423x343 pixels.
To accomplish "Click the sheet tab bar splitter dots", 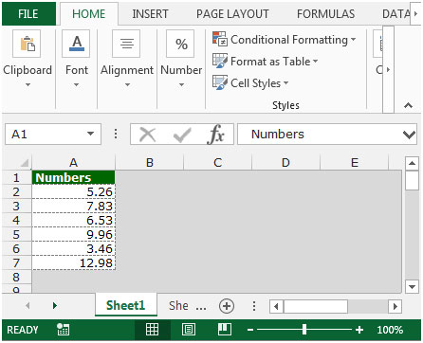I will [254, 306].
